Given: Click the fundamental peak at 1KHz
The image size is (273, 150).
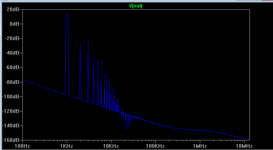Looking at the screenshot, I should [x=67, y=14].
